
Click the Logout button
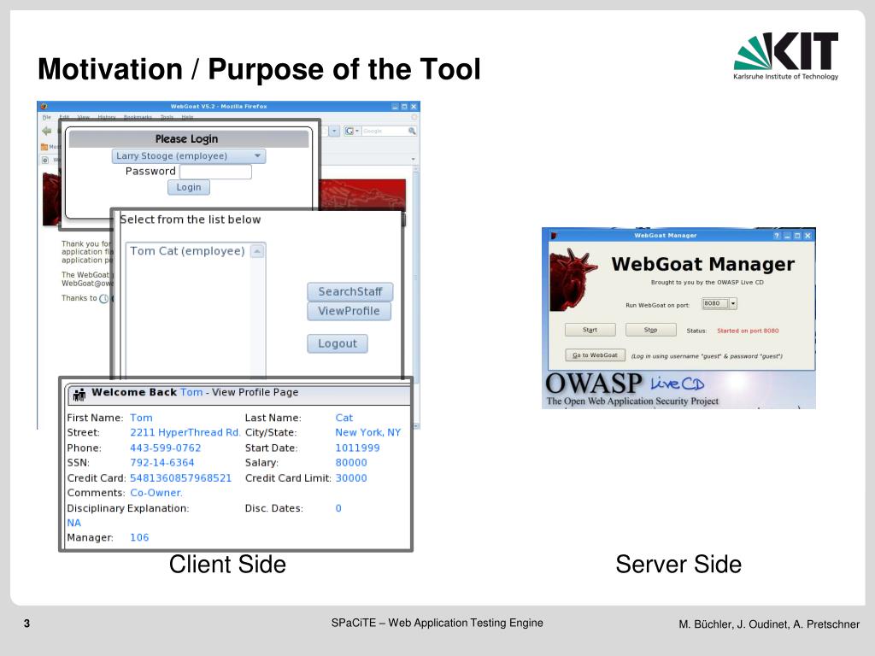pyautogui.click(x=337, y=343)
